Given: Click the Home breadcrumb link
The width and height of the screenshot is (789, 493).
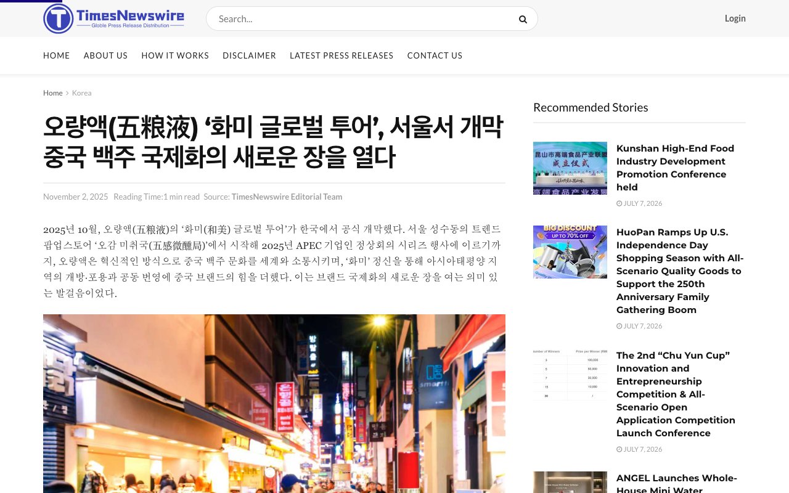Looking at the screenshot, I should point(53,93).
